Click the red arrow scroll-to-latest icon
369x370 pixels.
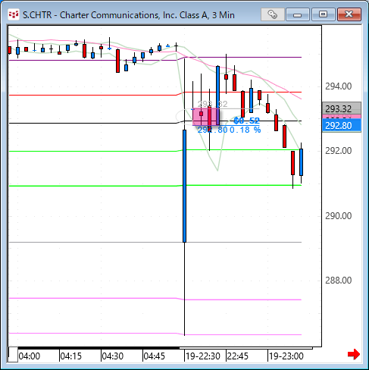click(354, 354)
